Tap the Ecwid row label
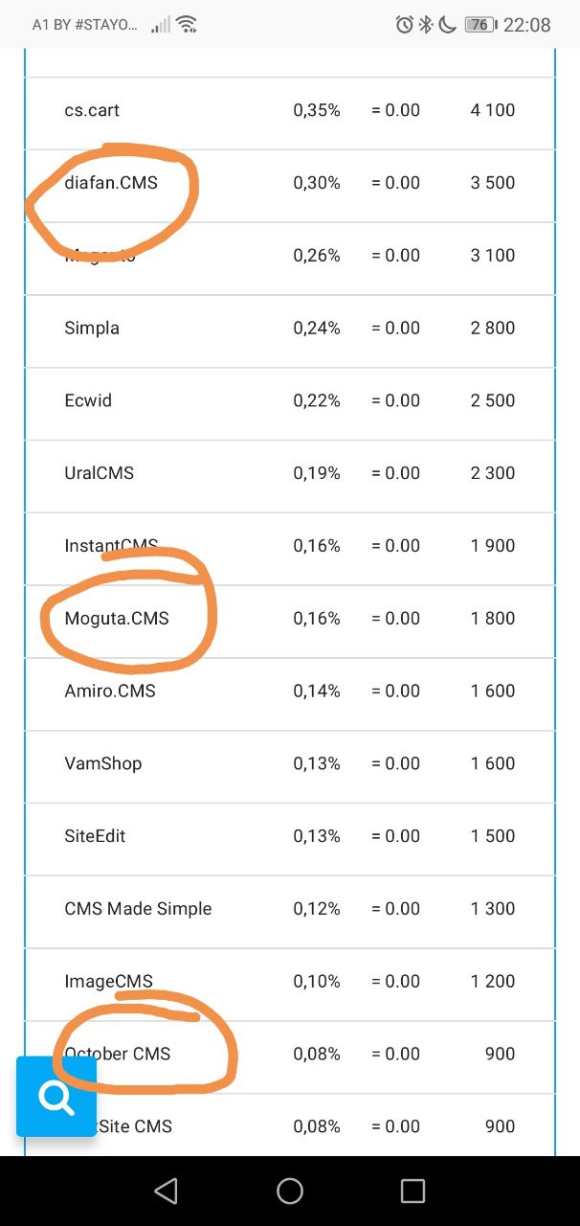 [88, 400]
